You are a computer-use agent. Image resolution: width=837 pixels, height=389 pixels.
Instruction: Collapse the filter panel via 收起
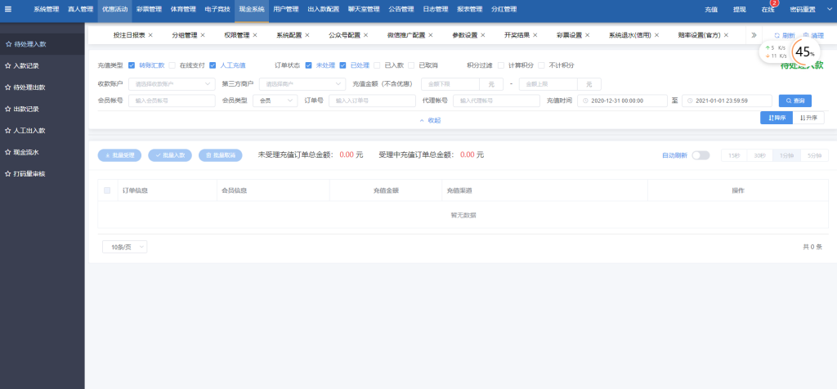click(x=429, y=120)
